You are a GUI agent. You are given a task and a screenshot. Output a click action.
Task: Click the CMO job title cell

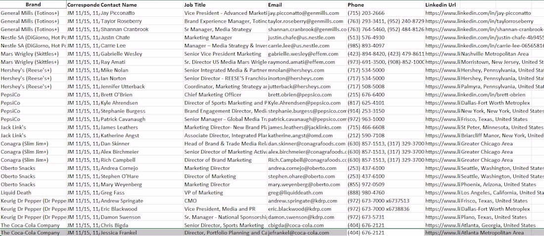coord(225,201)
